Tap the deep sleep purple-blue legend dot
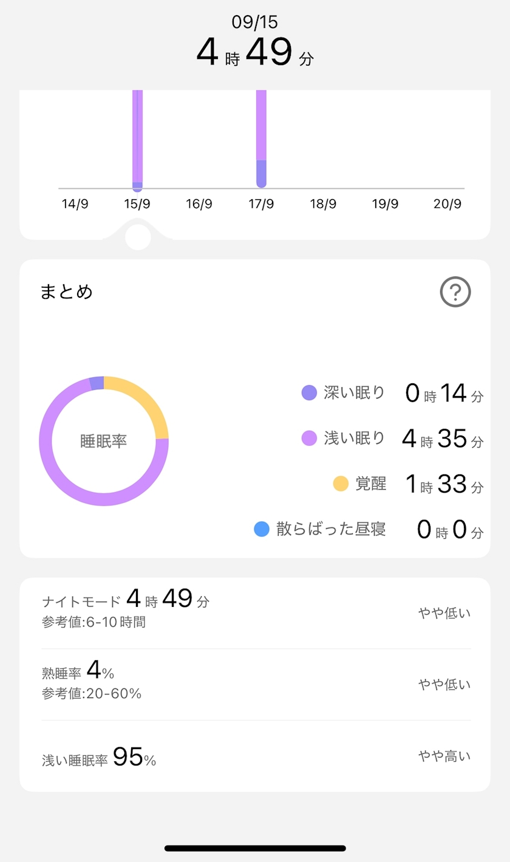The image size is (510, 862). click(310, 393)
